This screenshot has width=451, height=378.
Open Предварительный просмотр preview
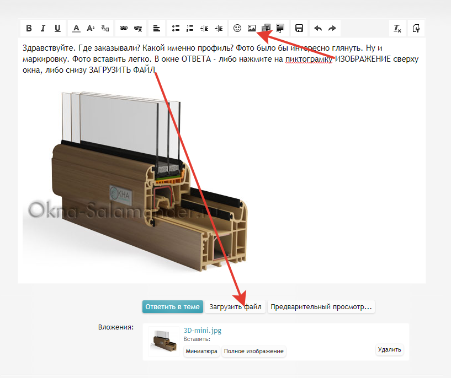321,306
